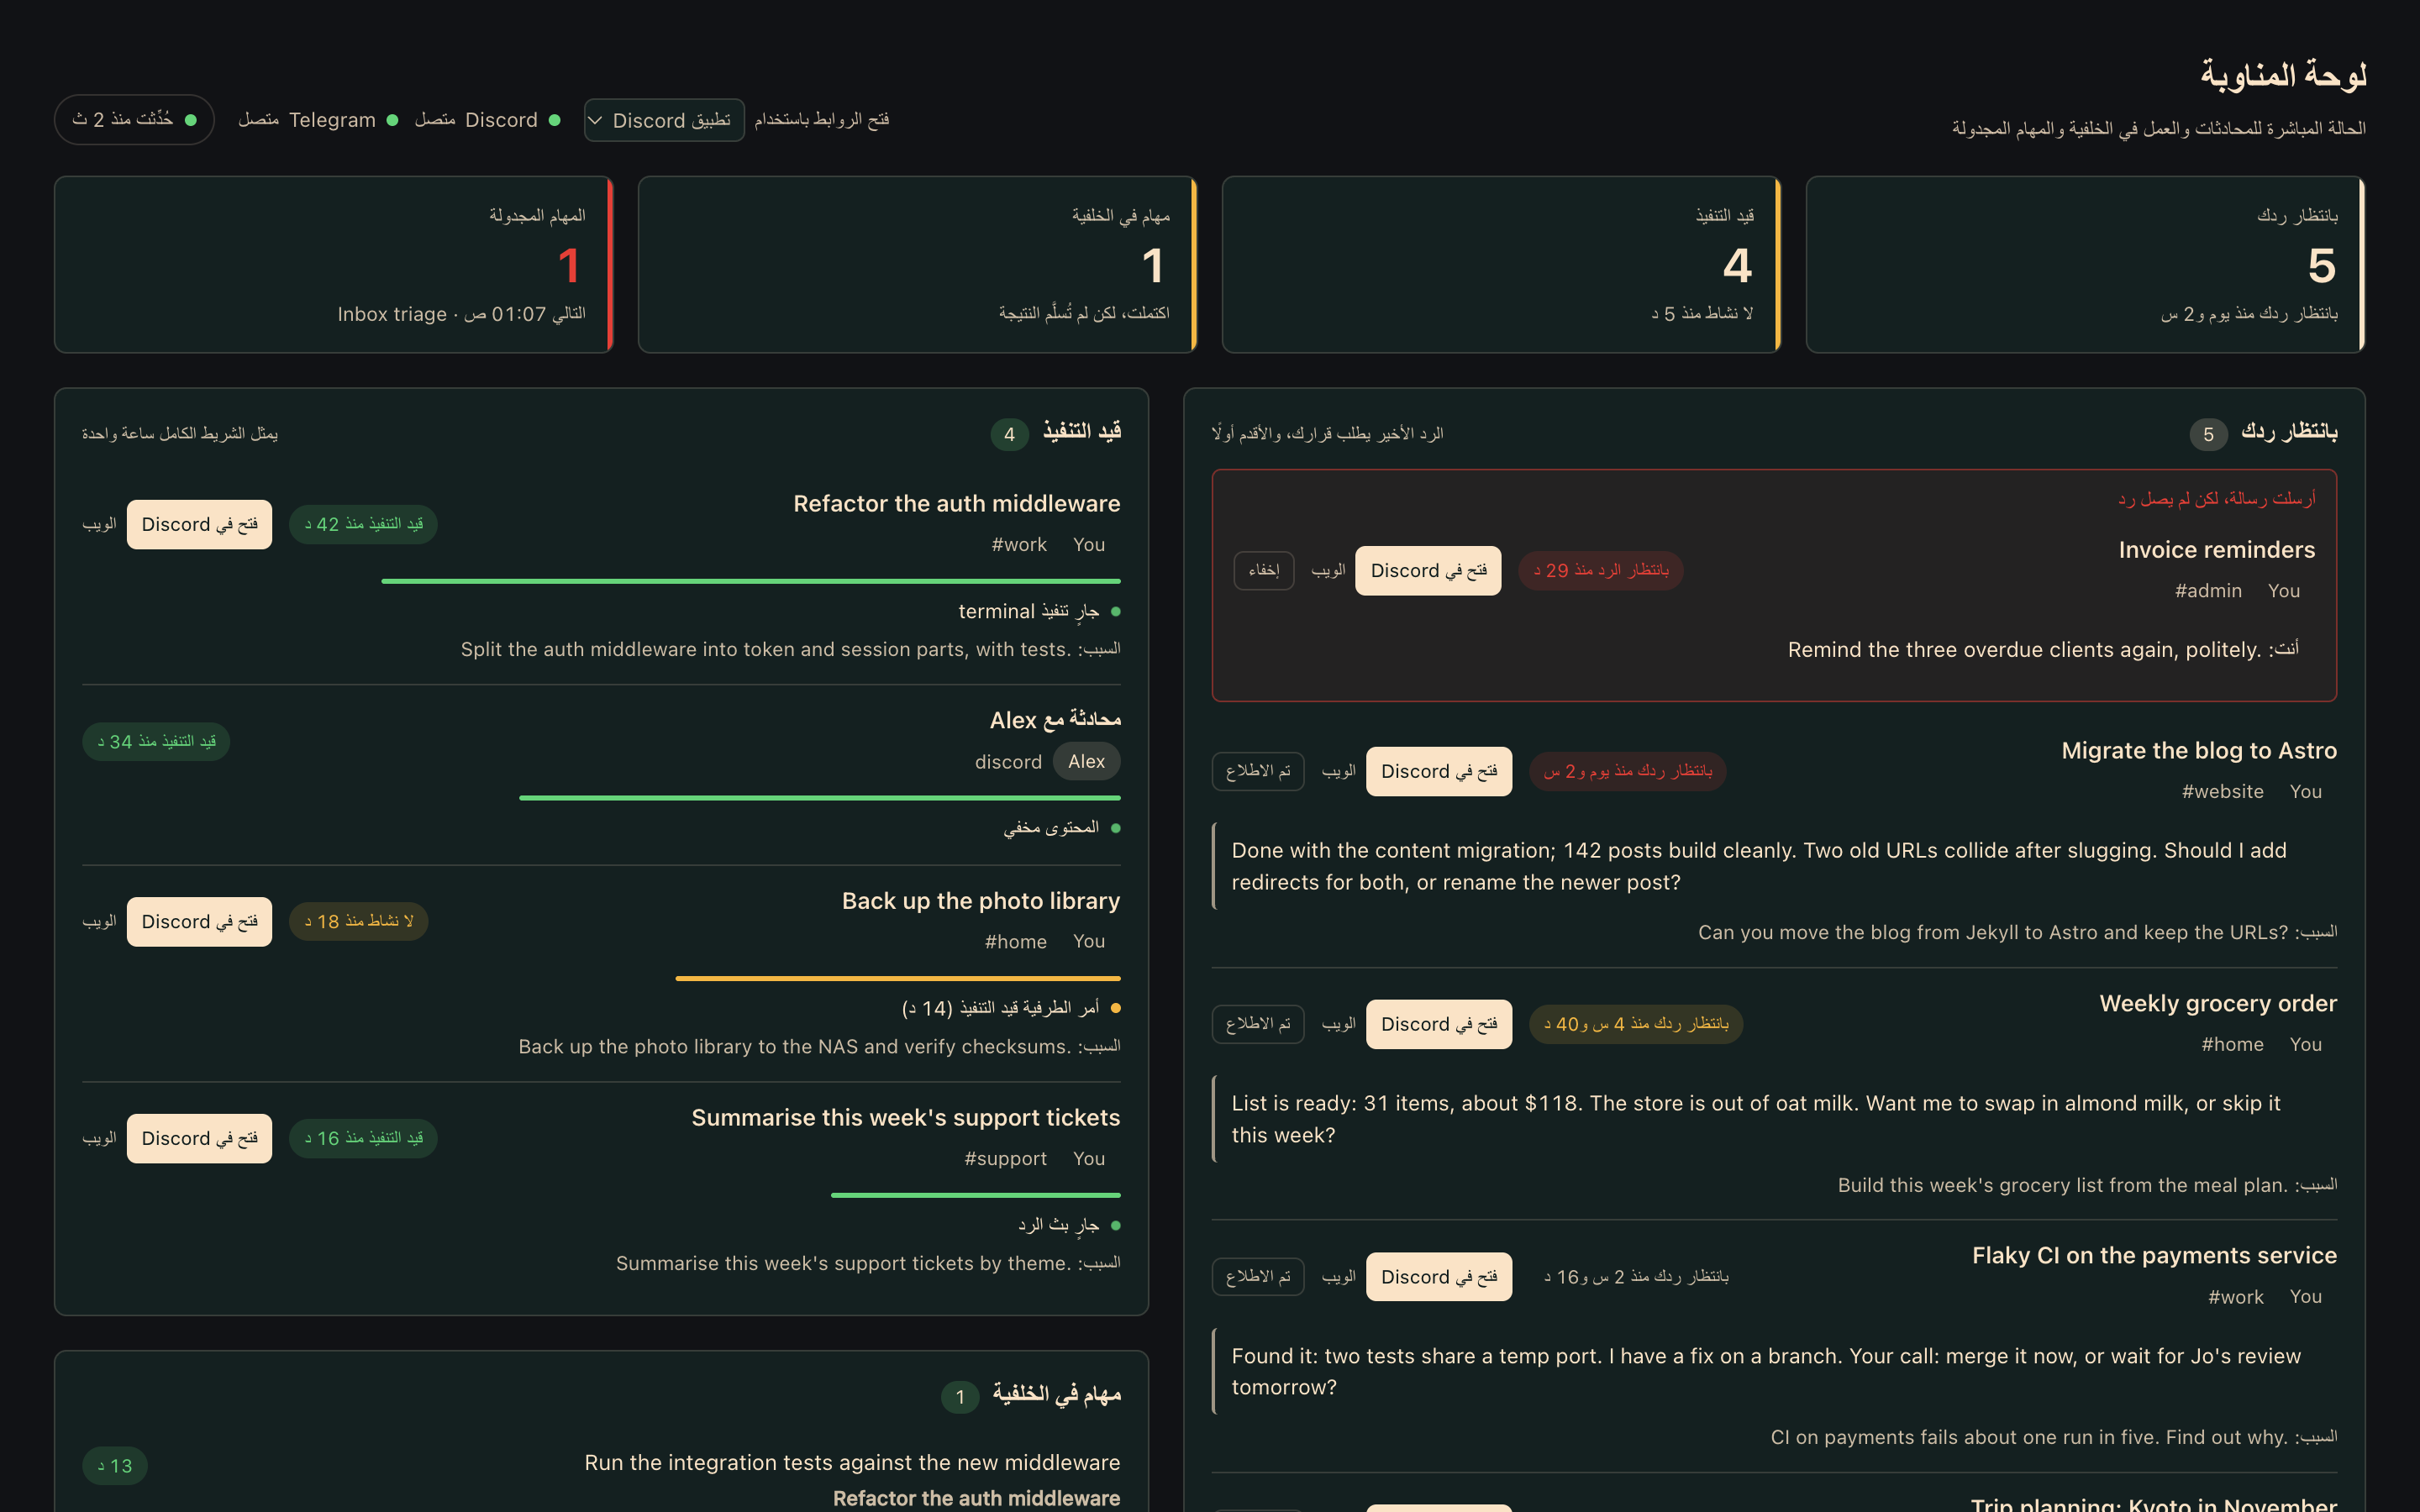Image resolution: width=2420 pixels, height=1512 pixels.
Task: Open Back up the photo library on web
Action: (99, 921)
